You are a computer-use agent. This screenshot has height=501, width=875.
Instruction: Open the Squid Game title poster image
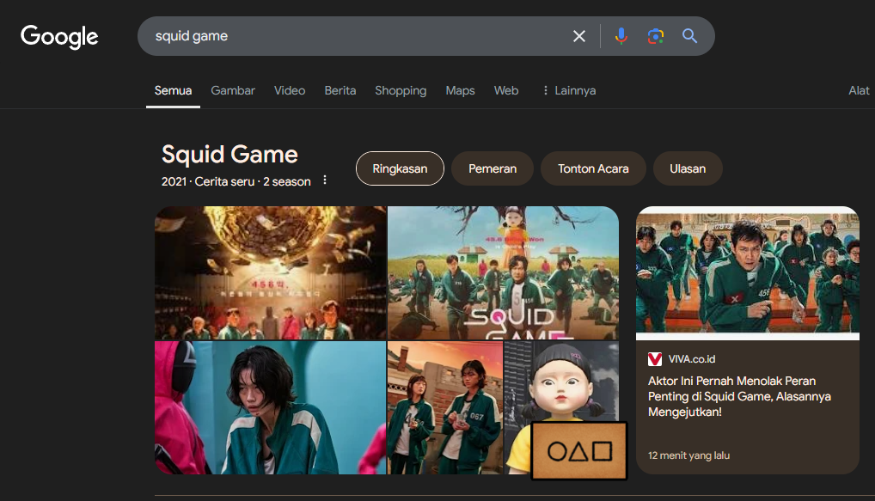click(503, 272)
